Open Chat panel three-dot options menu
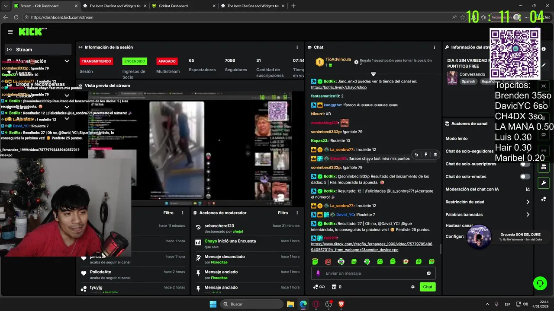Image resolution: width=554 pixels, height=311 pixels. coord(435,47)
